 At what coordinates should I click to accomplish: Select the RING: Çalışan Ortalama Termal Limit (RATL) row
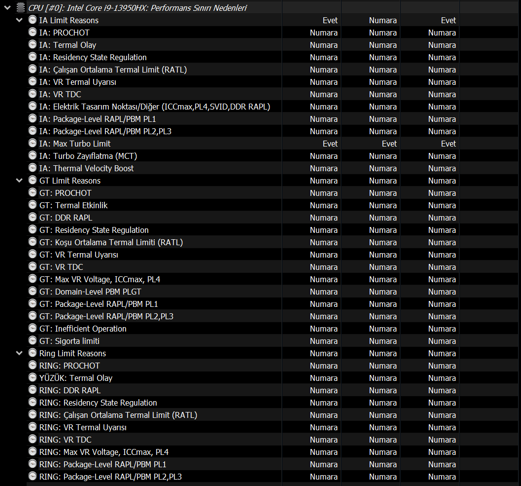[x=274, y=415]
